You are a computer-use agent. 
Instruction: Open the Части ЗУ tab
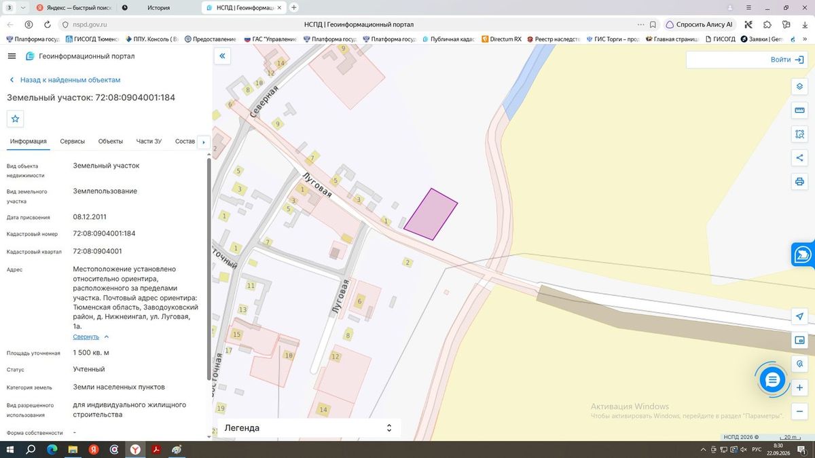click(x=149, y=141)
